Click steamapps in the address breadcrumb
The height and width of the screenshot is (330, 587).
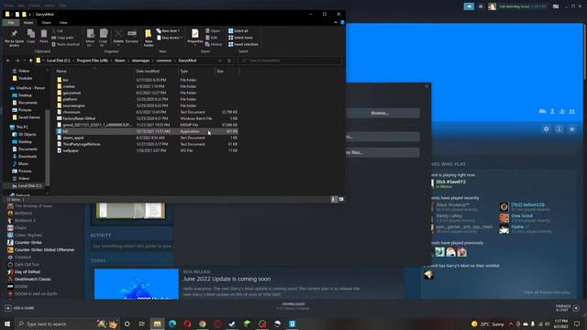(x=140, y=60)
